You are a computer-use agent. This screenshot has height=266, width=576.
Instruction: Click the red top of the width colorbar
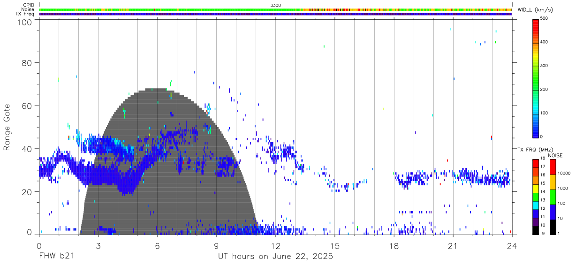pyautogui.click(x=535, y=24)
